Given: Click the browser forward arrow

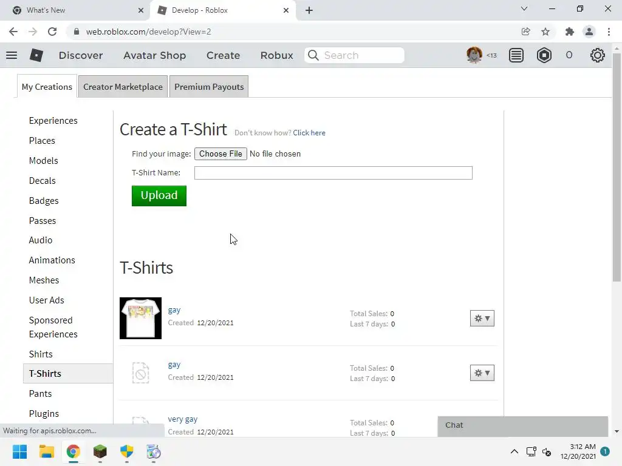Looking at the screenshot, I should point(33,32).
